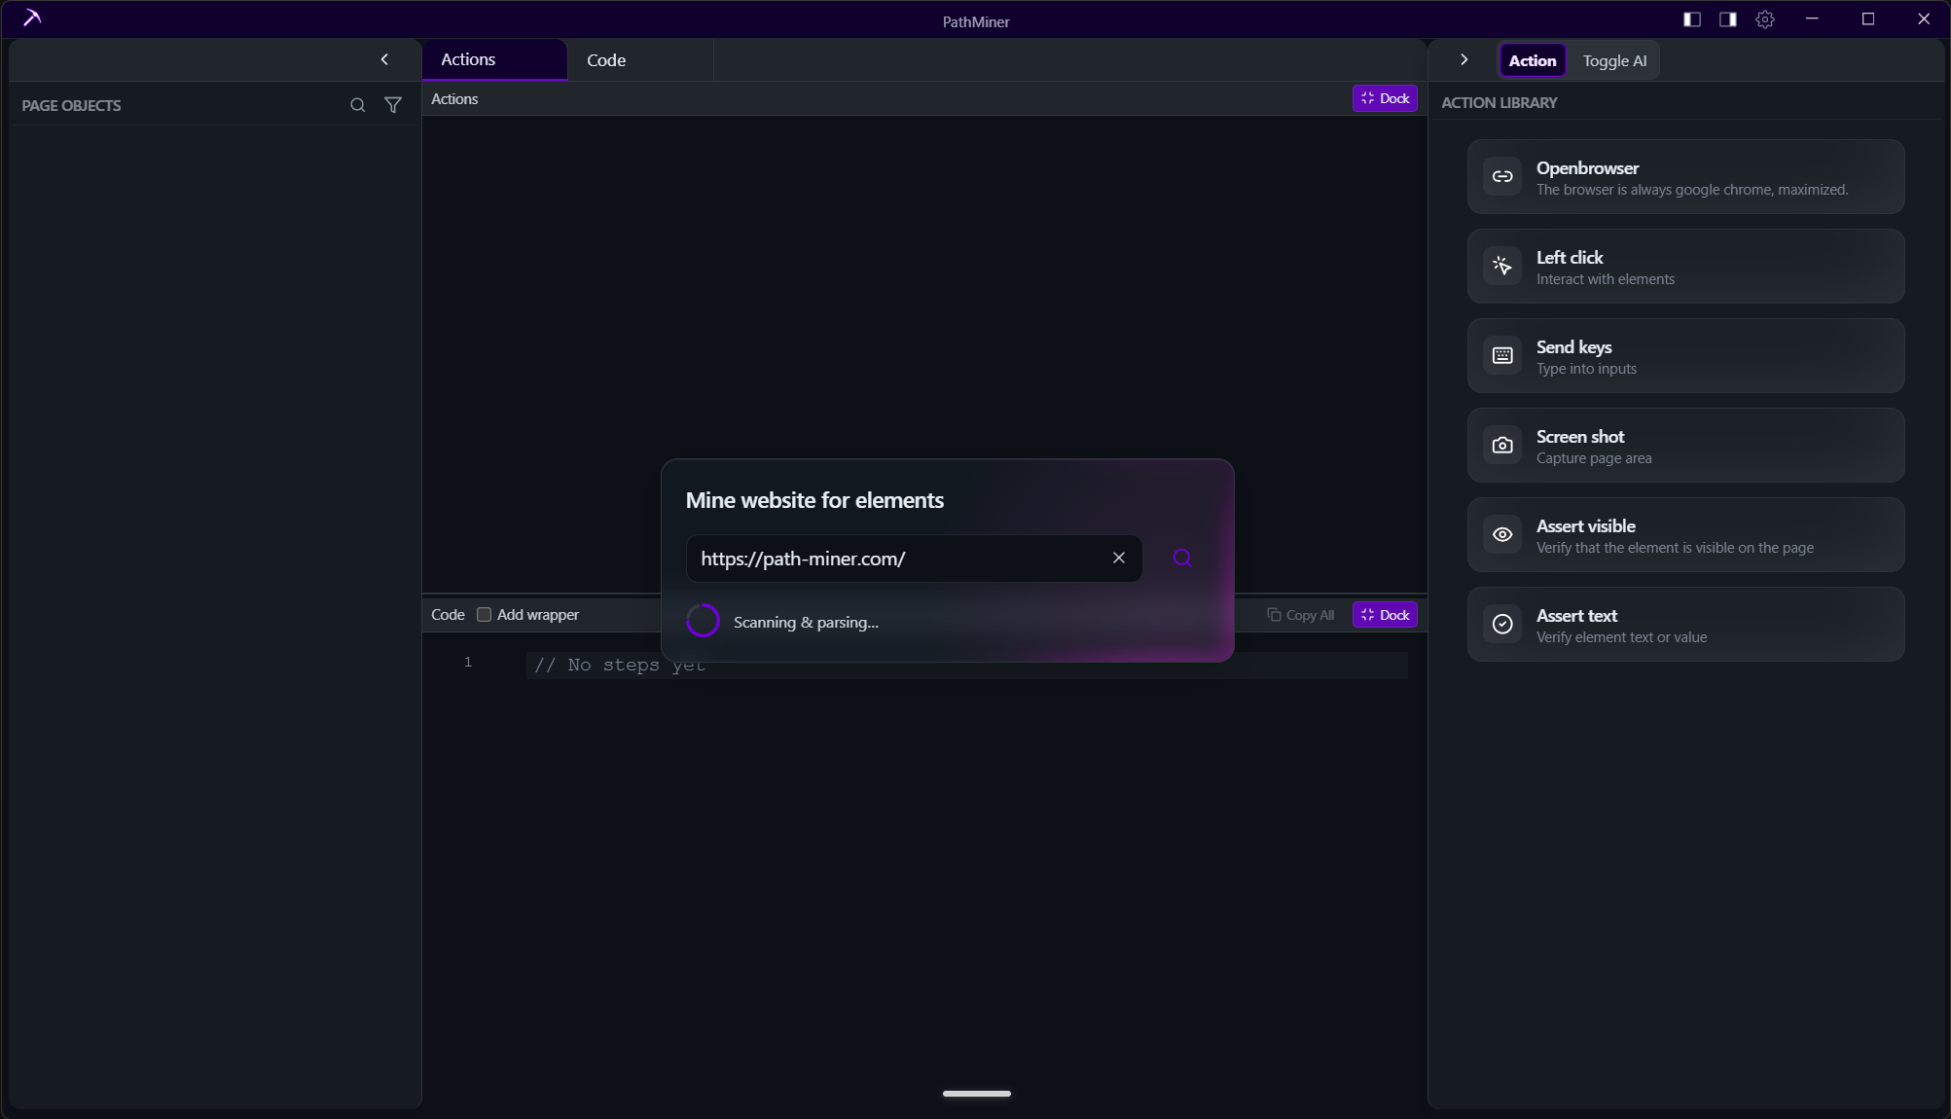Open the Page Objects search icon
The image size is (1951, 1119).
357,105
